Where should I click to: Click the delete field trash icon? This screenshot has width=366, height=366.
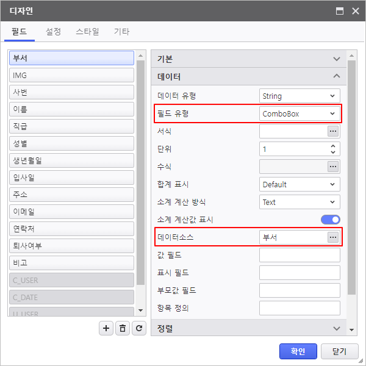click(x=123, y=328)
